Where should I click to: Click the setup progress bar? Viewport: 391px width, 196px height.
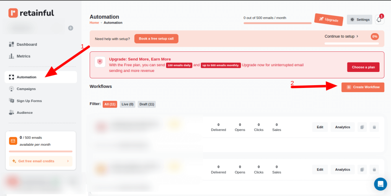point(352,43)
